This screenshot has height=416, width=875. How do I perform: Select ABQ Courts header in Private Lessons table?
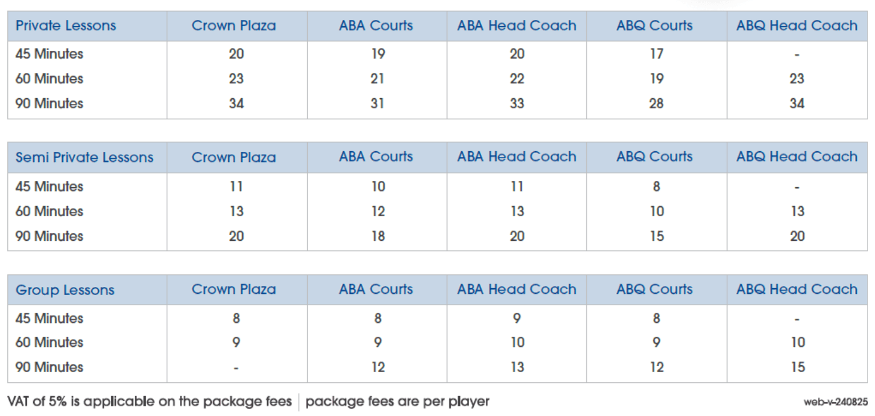point(654,26)
